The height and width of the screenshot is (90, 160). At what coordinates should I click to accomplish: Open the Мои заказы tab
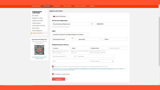point(47,6)
